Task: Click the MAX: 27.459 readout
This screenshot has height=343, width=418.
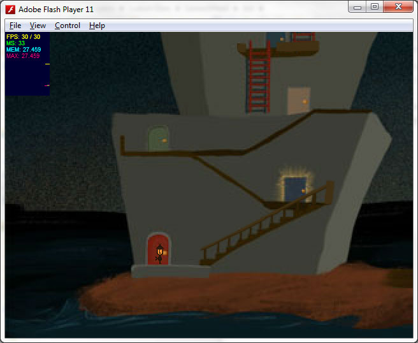Action: 23,56
